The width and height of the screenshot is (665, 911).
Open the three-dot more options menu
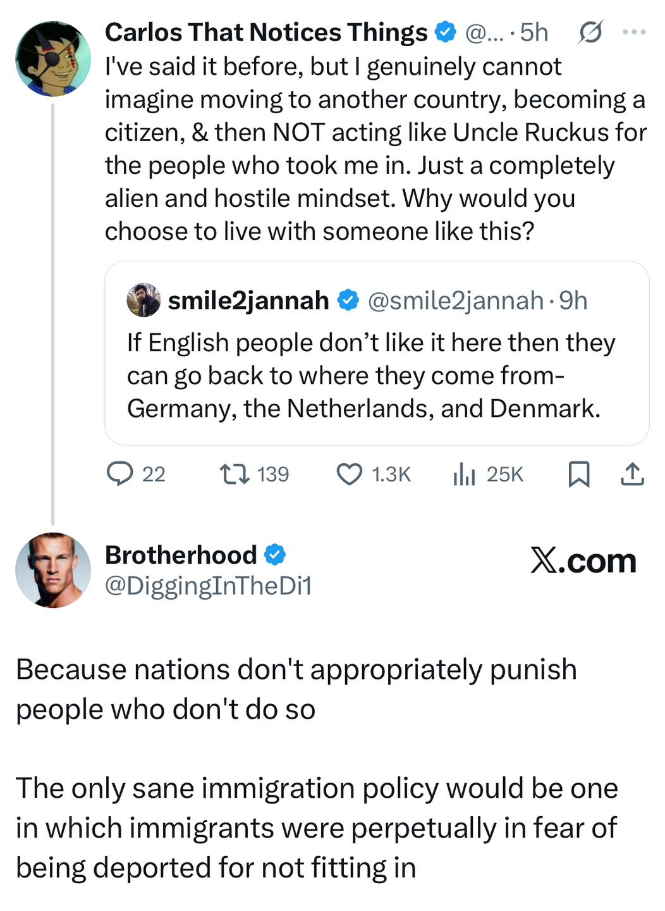(634, 32)
